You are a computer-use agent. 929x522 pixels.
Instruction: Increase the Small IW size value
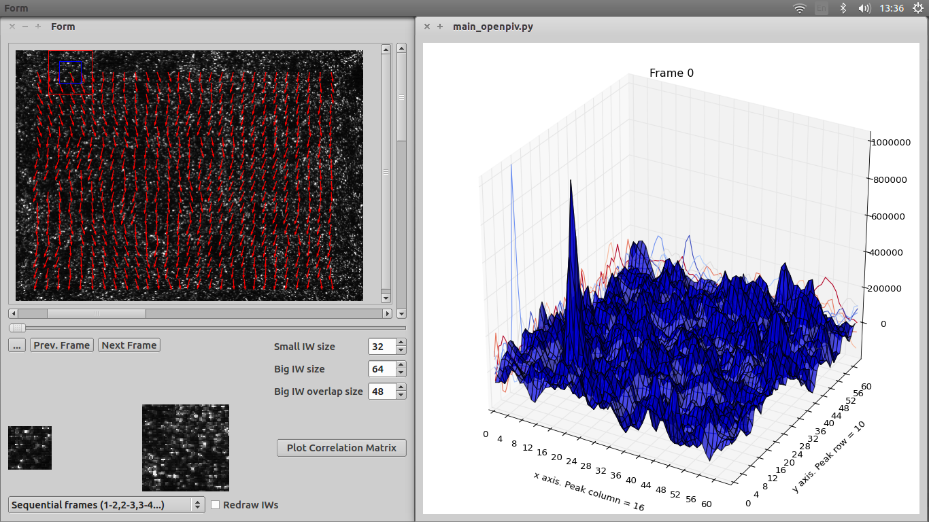point(401,343)
